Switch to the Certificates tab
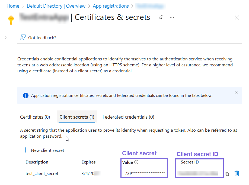Screen dimensions: 249x185 35,117
